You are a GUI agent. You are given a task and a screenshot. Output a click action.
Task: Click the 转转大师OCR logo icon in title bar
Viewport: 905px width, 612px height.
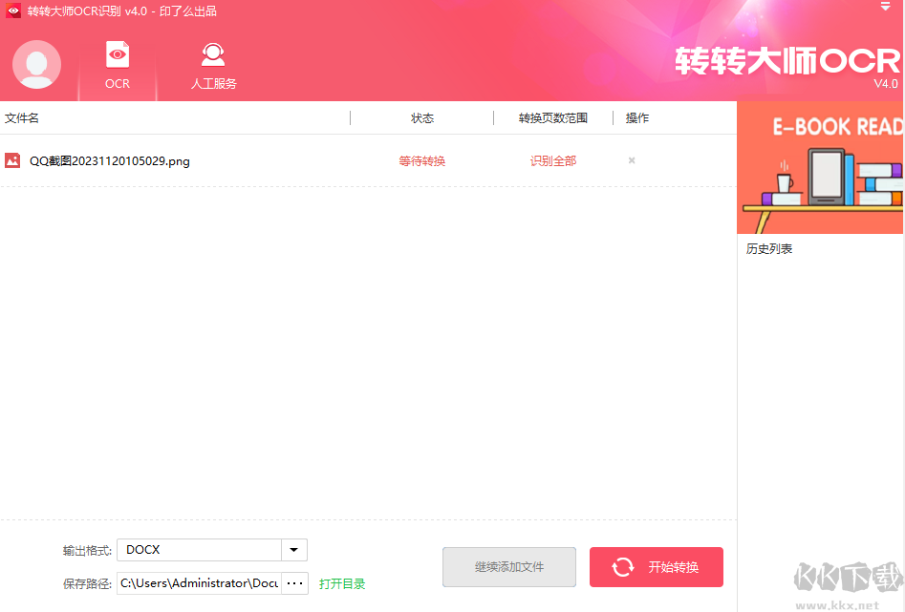[x=12, y=11]
